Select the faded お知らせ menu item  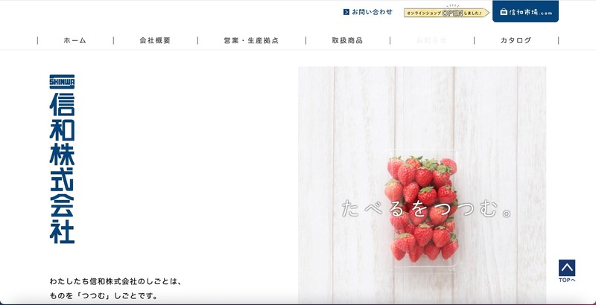tap(432, 41)
